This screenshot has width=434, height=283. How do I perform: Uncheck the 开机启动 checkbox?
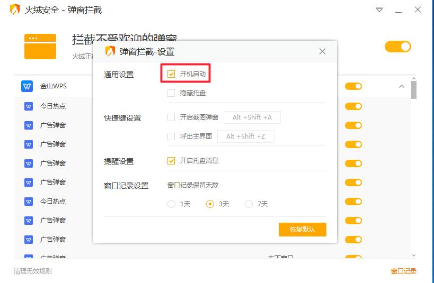[x=171, y=74]
